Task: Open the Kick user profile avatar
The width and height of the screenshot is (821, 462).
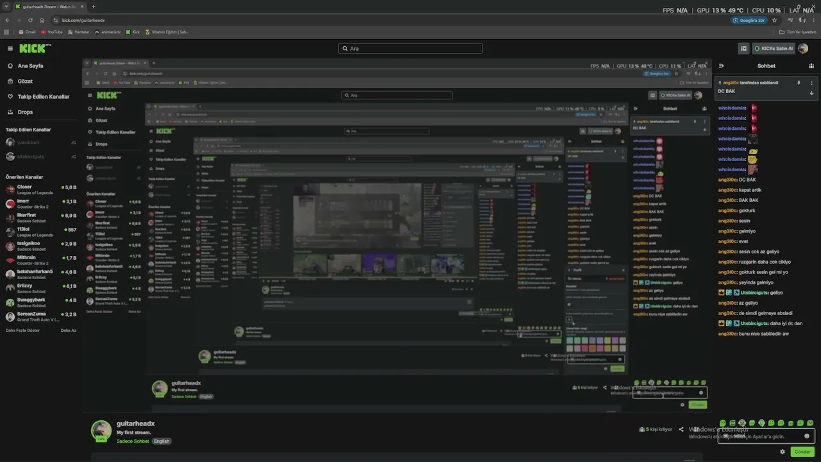Action: click(x=803, y=48)
